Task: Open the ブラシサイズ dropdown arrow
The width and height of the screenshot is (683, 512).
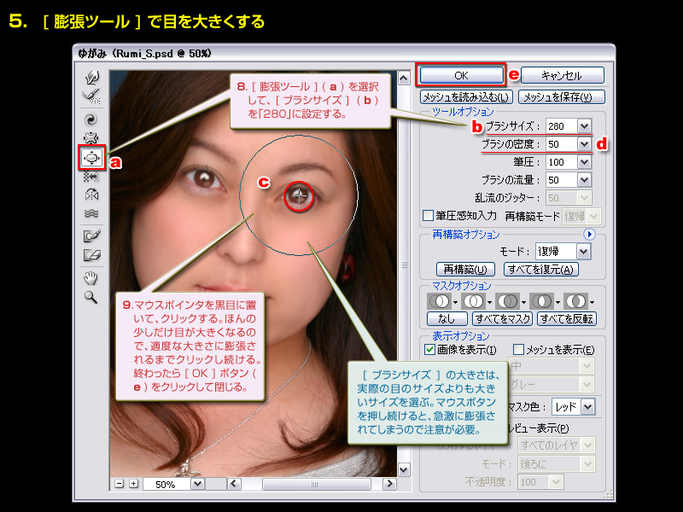Action: pyautogui.click(x=584, y=126)
